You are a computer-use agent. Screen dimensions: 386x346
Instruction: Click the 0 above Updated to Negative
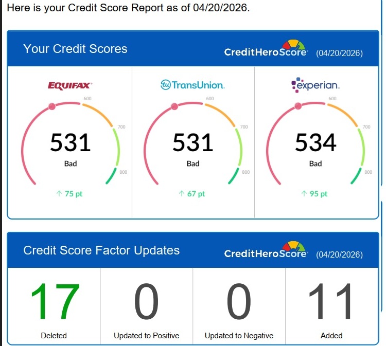tap(239, 301)
